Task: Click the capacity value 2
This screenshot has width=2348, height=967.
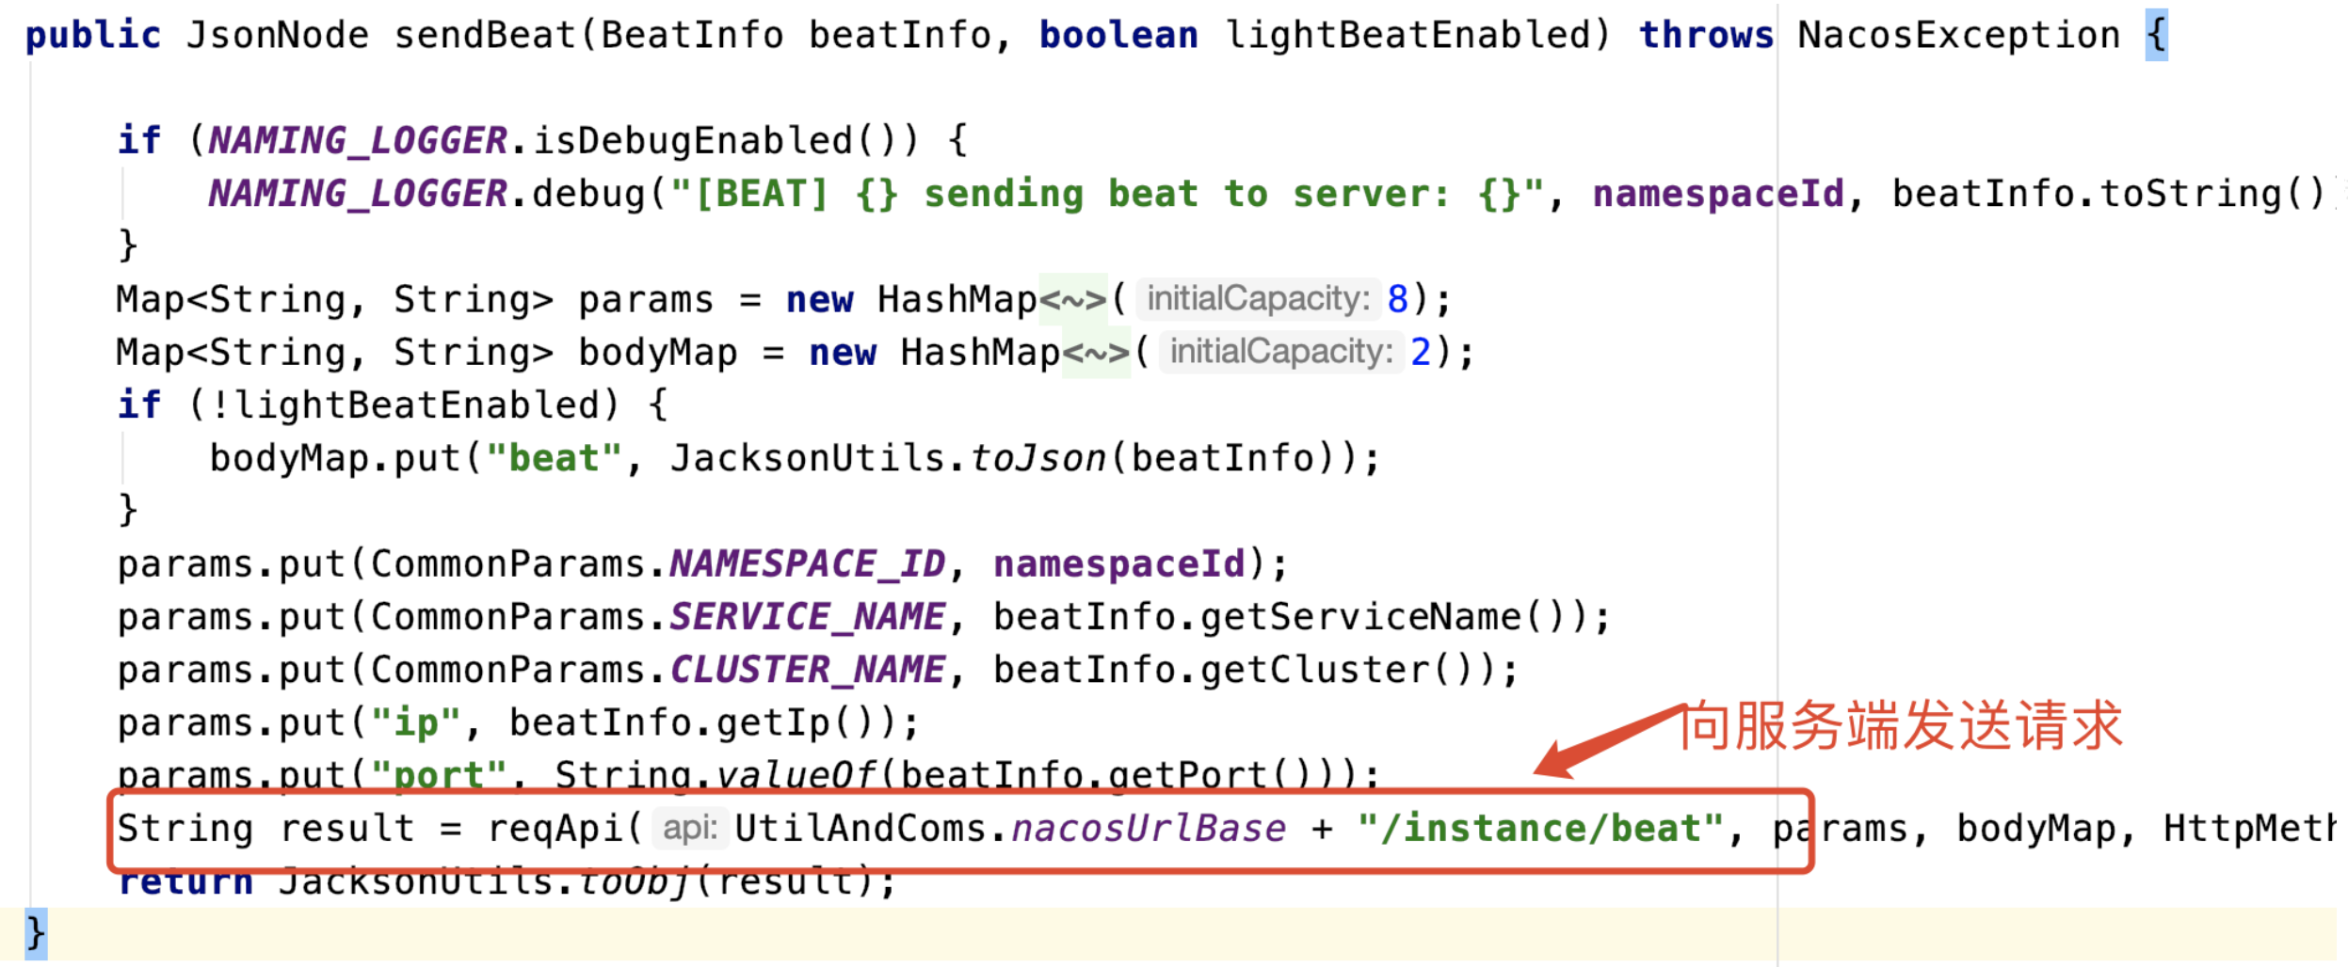Action: [x=1420, y=353]
